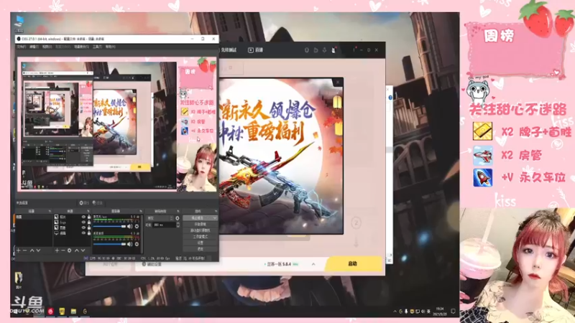This screenshot has height=323, width=575.
Task: Click the Filters button above the docks
Action: [x=98, y=202]
